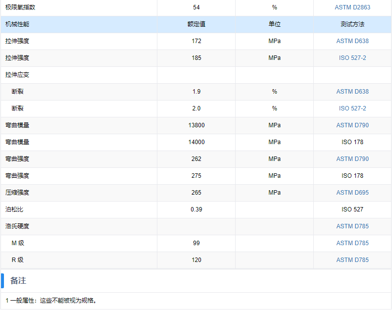Open ISO 527-2 link in 断裂 2.0 row
This screenshot has height=314, width=392.
pos(352,108)
